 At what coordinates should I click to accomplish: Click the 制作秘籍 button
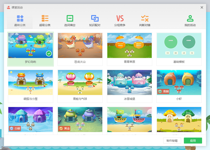click(172, 140)
